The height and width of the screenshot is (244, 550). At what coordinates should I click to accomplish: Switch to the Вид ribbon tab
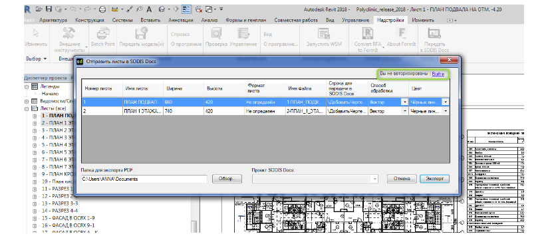330,21
